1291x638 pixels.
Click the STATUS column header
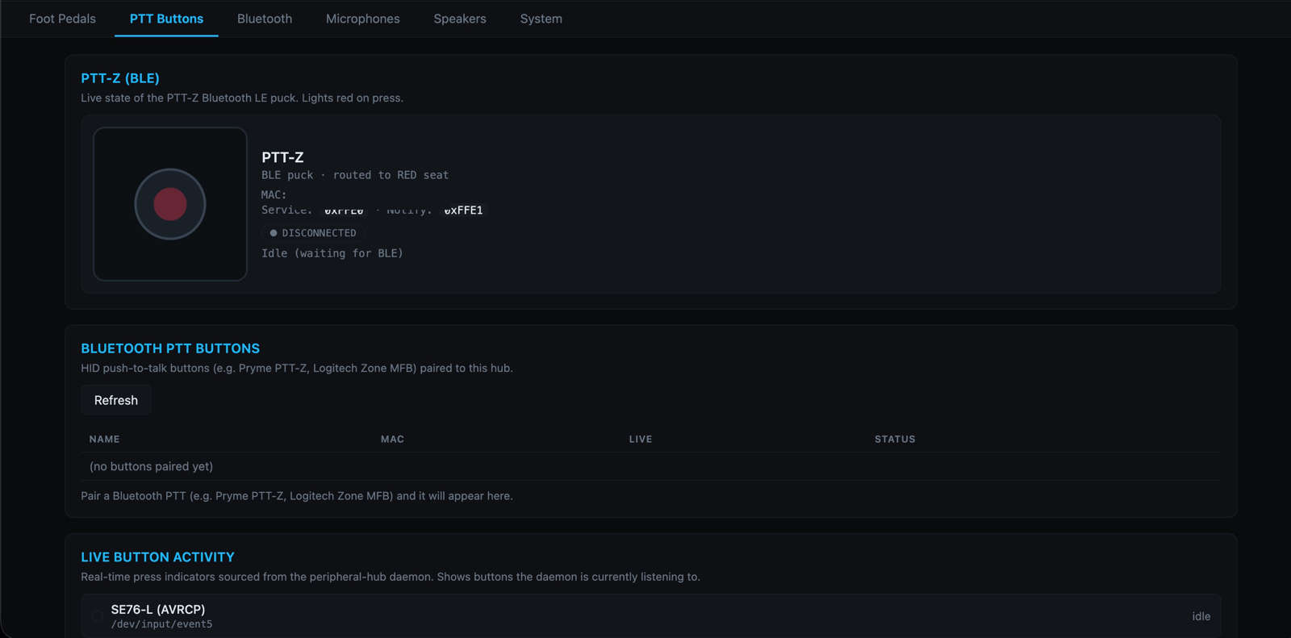[895, 439]
